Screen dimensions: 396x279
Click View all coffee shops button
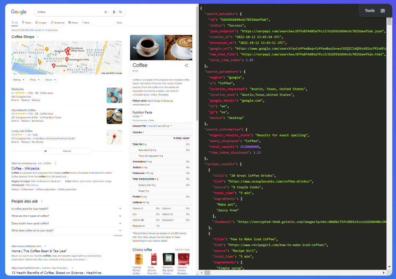point(67,151)
